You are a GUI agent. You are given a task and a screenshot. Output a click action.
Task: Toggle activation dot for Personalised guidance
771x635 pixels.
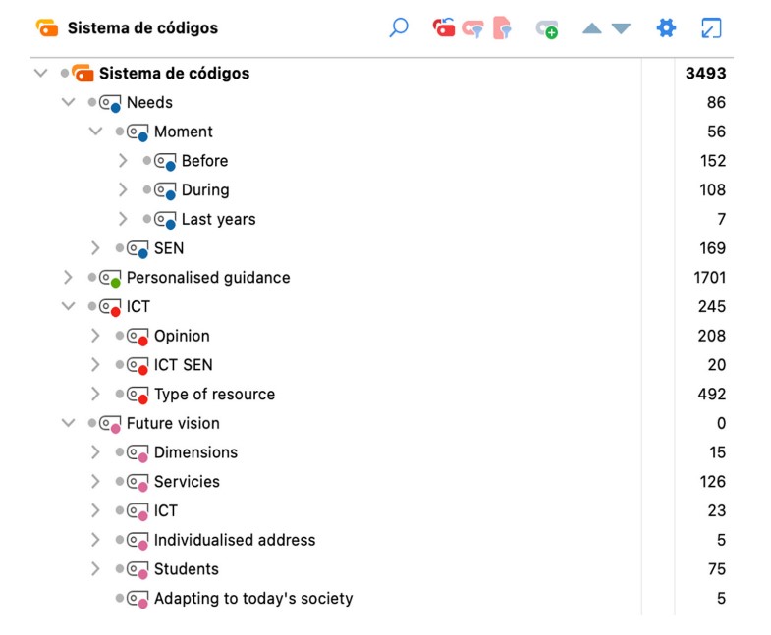coord(92,278)
